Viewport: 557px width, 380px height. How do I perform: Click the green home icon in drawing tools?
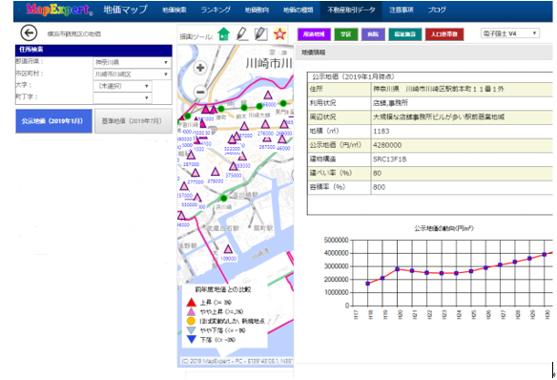point(224,33)
